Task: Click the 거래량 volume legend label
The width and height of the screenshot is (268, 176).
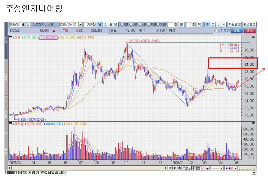Action: point(18,124)
